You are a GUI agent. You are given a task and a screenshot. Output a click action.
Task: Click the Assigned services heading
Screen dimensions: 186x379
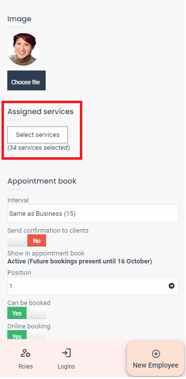click(40, 112)
